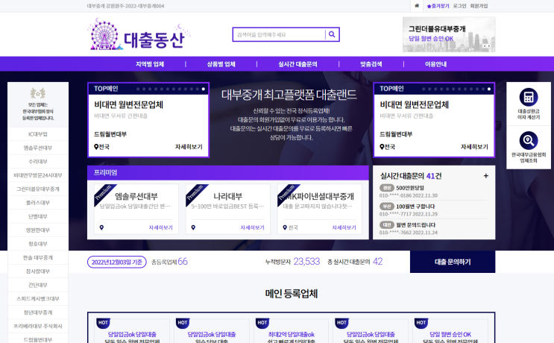Open the 실시간 대출문의 menu
Screen dimensions: 554x343
tap(298, 64)
